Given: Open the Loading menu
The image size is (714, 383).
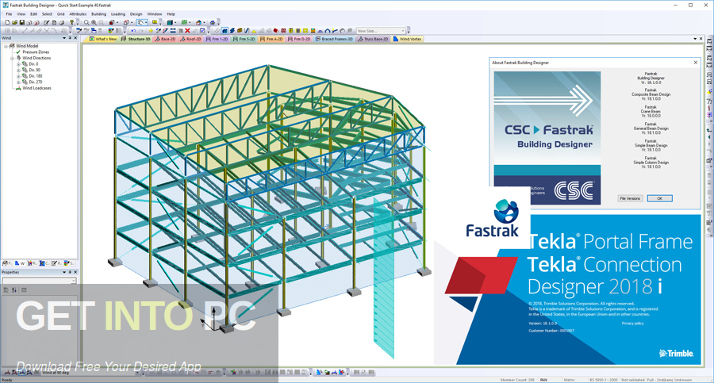Looking at the screenshot, I should (x=118, y=14).
